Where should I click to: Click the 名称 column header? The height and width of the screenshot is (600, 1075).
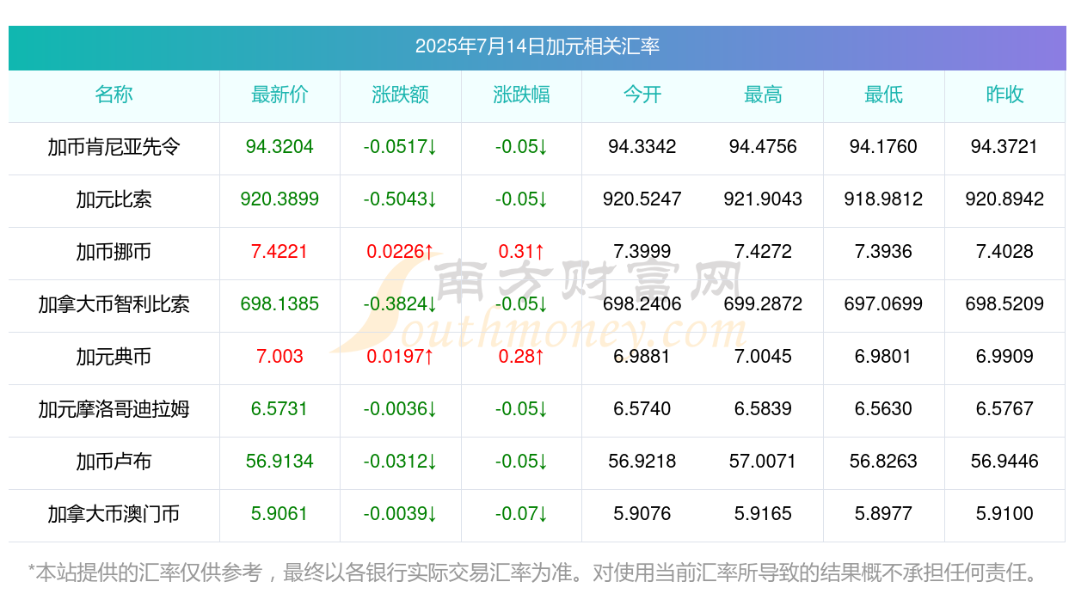tap(114, 95)
